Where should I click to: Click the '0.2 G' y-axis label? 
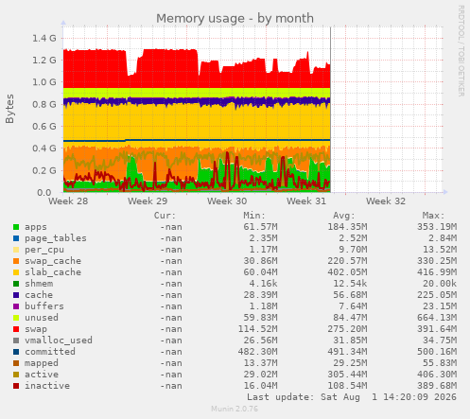pos(44,170)
